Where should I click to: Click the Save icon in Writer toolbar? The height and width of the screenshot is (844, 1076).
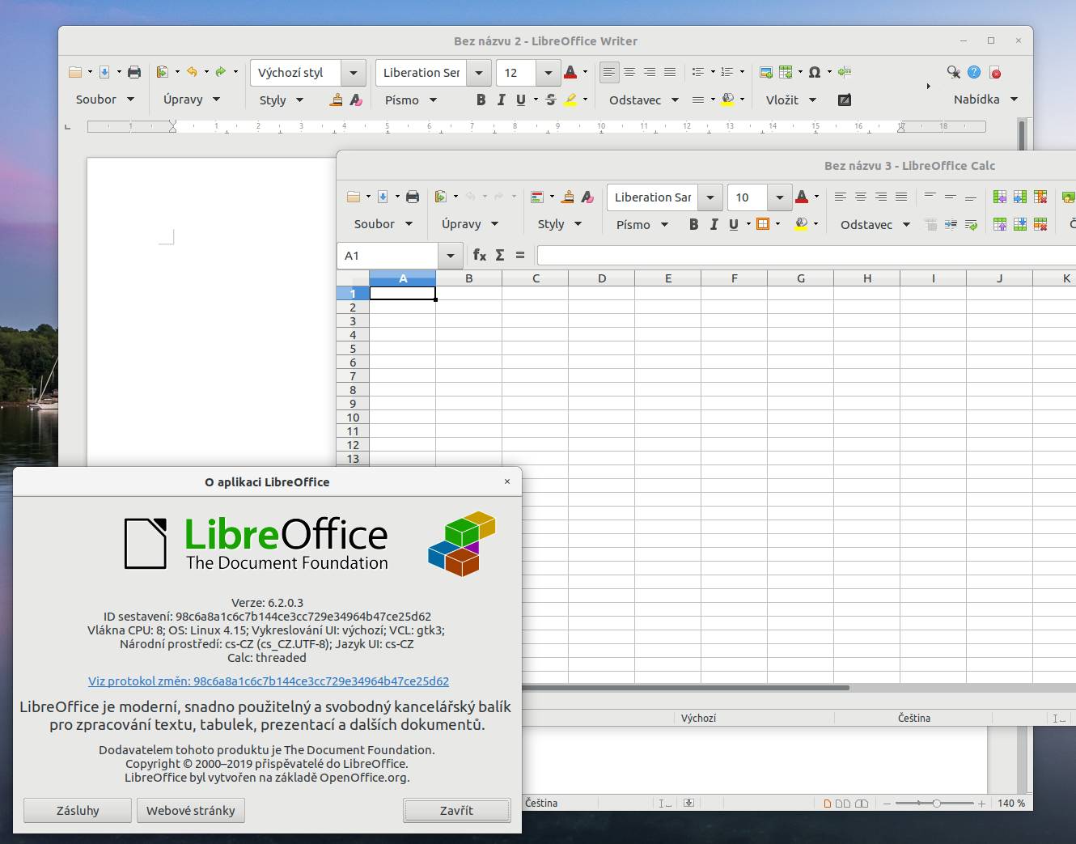[104, 72]
